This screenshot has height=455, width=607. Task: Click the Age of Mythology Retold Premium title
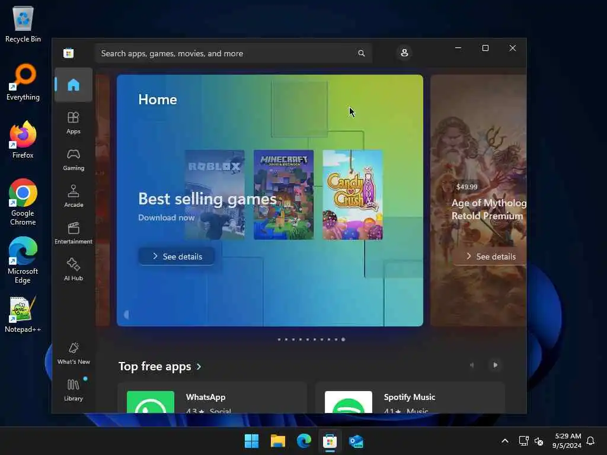(488, 209)
